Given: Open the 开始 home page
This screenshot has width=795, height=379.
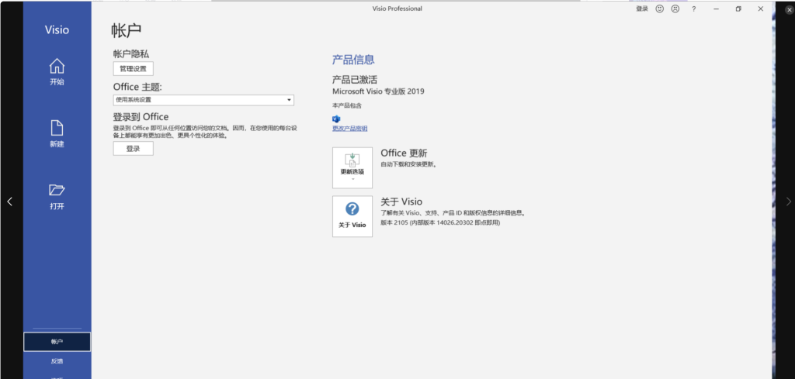Looking at the screenshot, I should tap(57, 72).
